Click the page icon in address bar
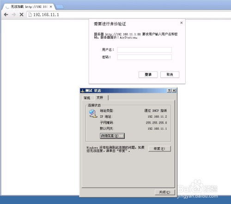 30,15
